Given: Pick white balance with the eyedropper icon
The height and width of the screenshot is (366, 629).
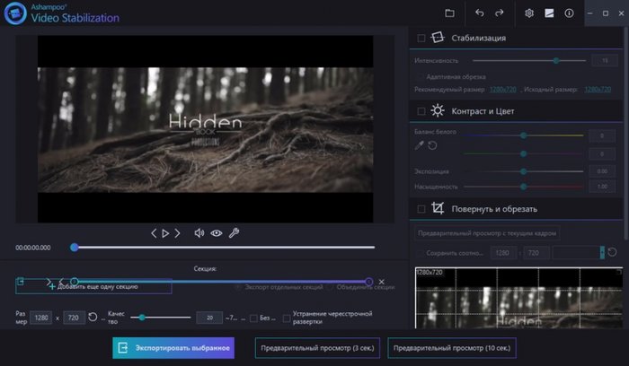Looking at the screenshot, I should click(x=419, y=145).
